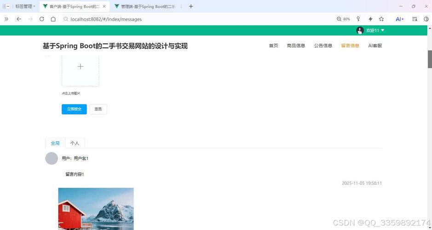Switch to the 个人 messages tab
This screenshot has width=432, height=230.
pos(75,143)
